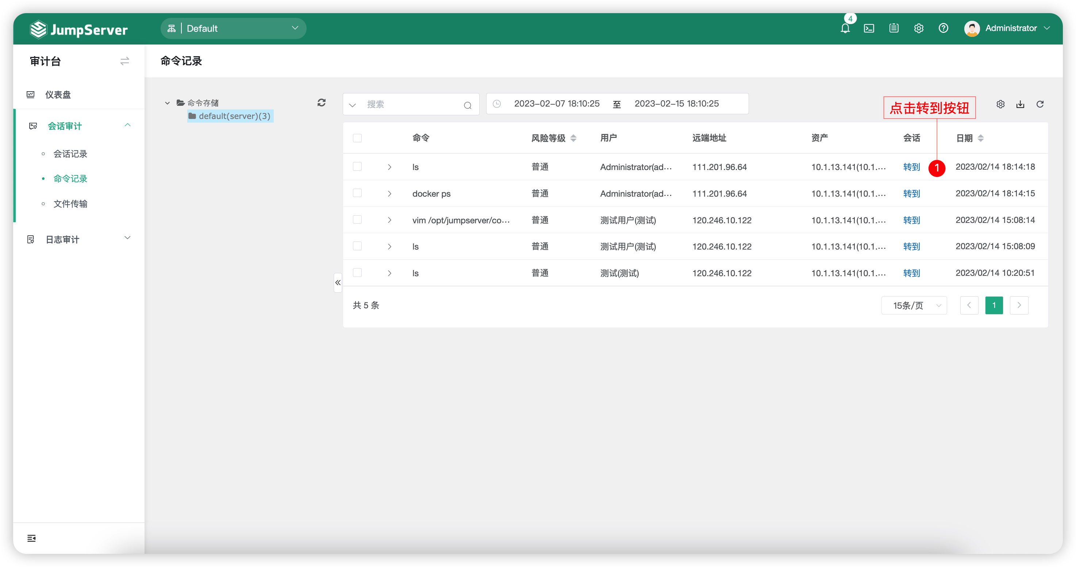Screen dimensions: 1076x567
Task: Switch console view with the swap icon
Action: click(124, 61)
